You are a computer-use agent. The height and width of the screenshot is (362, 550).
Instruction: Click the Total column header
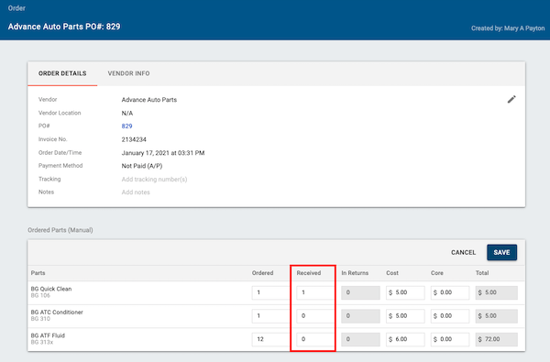tap(482, 273)
